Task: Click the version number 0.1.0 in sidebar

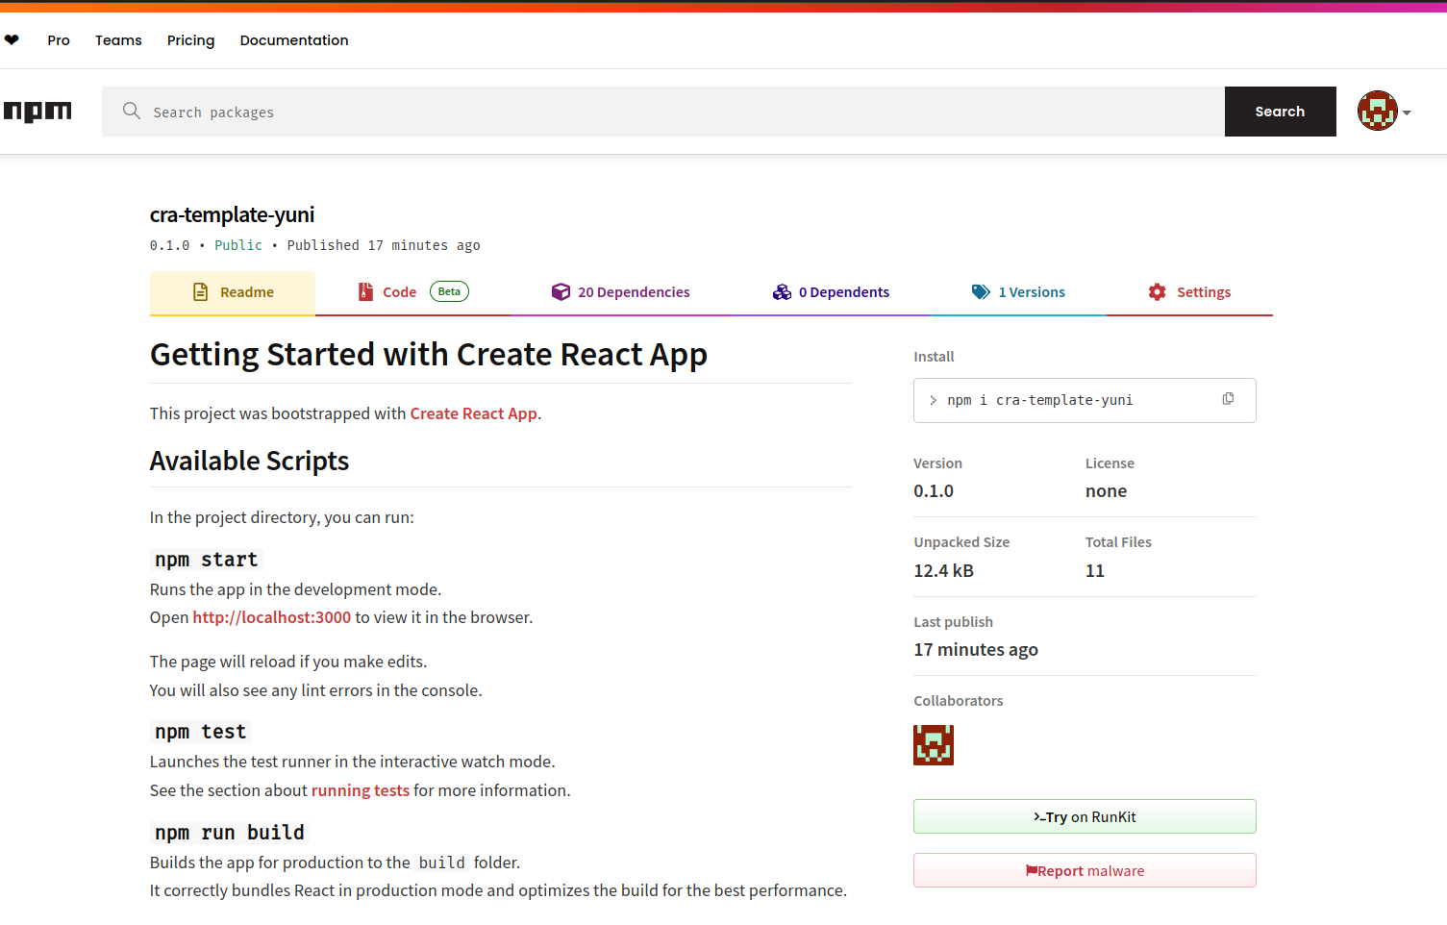Action: (934, 491)
